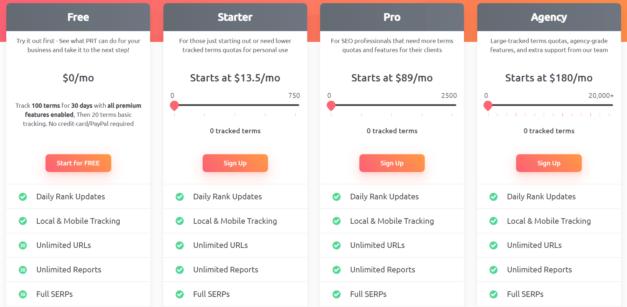The height and width of the screenshot is (307, 627).
Task: Select the '30' badge beside Unlimited URLs in Free plan
Action: tap(23, 245)
